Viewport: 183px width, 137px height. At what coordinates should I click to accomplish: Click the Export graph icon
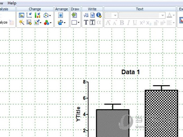181,20
